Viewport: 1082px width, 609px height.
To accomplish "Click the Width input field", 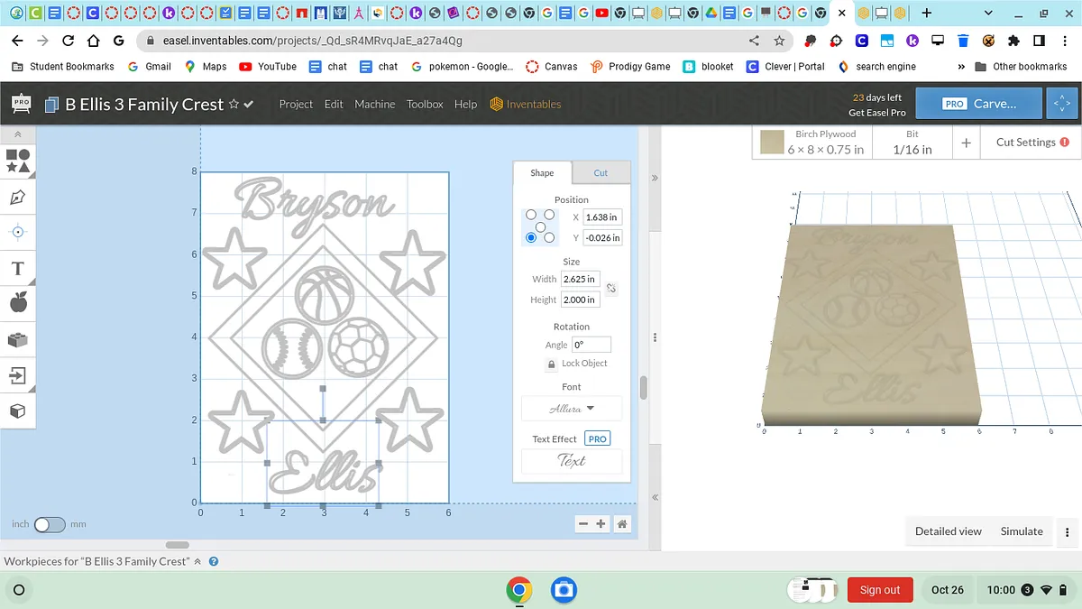I will 580,280.
